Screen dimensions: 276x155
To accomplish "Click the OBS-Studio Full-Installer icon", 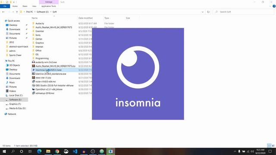I will [x=34, y=85].
